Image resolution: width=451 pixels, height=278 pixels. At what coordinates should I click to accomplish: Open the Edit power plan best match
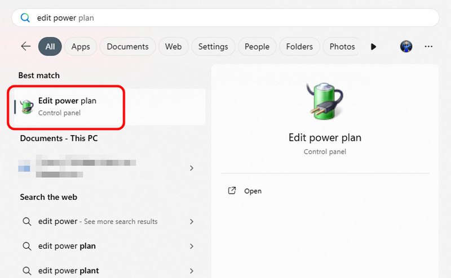[x=67, y=106]
